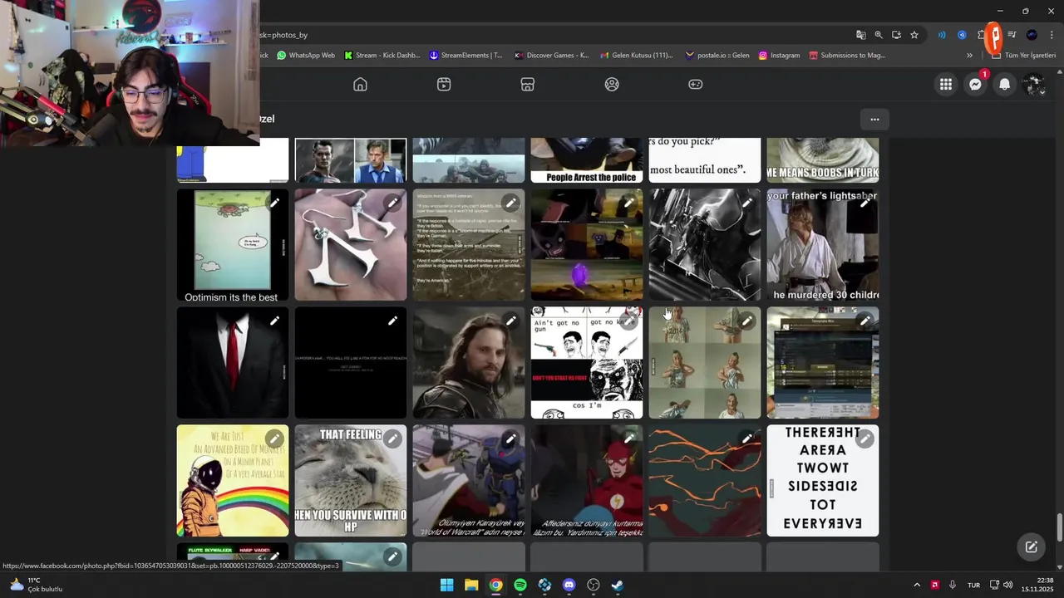The height and width of the screenshot is (598, 1064).
Task: Edit the black-and-white Batman photo
Action: point(746,203)
